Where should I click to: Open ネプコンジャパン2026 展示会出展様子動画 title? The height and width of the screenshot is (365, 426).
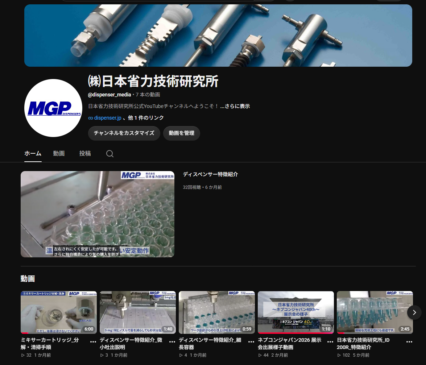[290, 344]
